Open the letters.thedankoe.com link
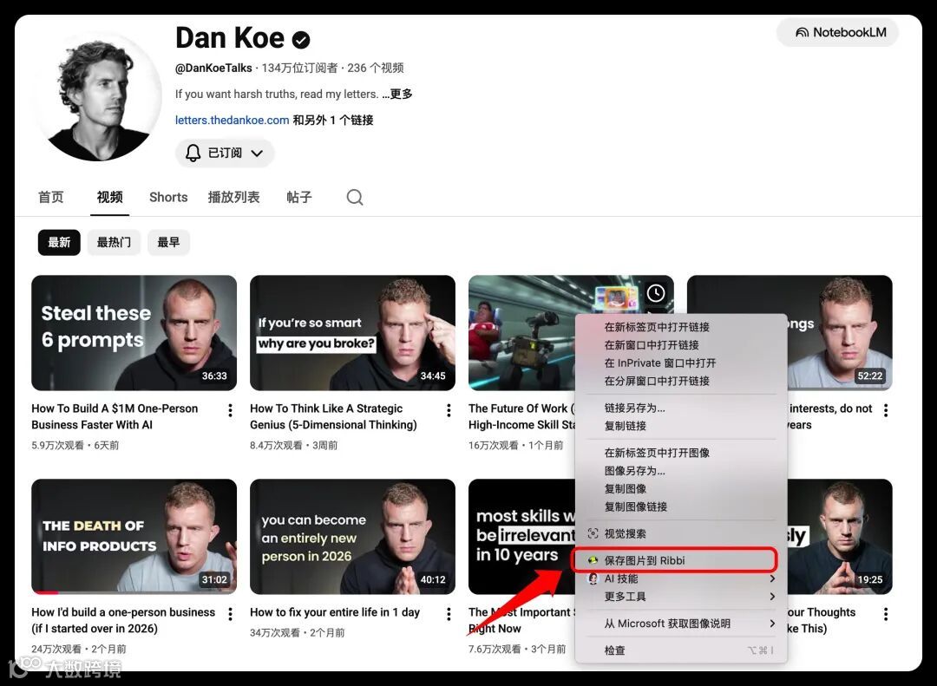Viewport: 937px width, 686px height. [x=232, y=120]
